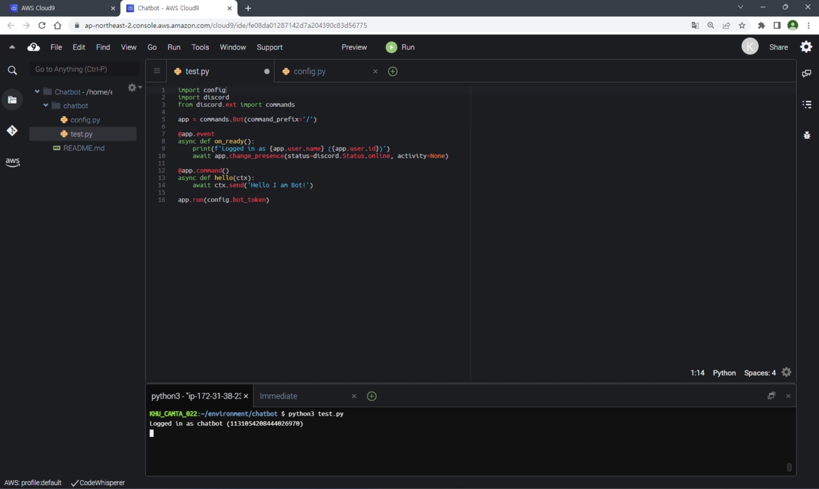Open the Support menu

coord(269,47)
